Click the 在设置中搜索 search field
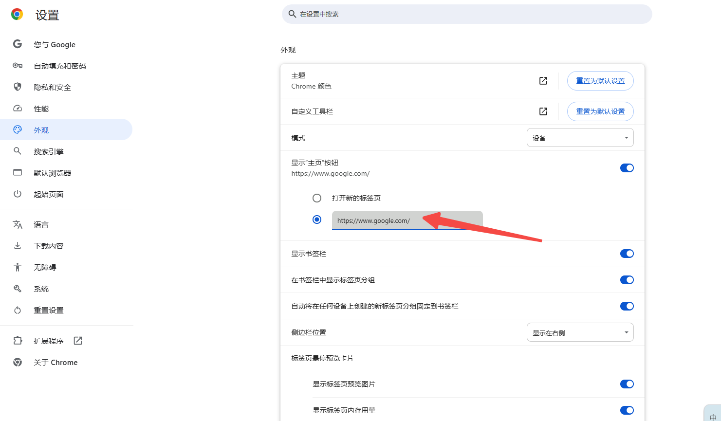This screenshot has height=421, width=721. tap(467, 14)
